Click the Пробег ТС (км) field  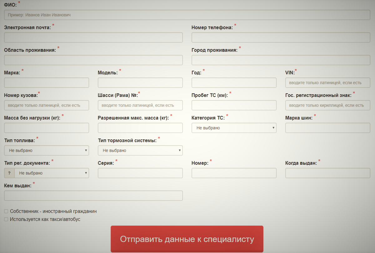234,105
